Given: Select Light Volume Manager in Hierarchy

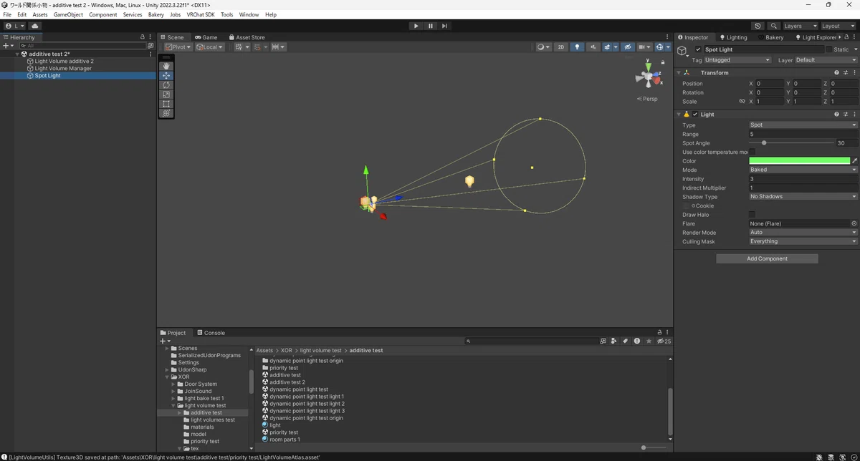Looking at the screenshot, I should click(x=63, y=69).
